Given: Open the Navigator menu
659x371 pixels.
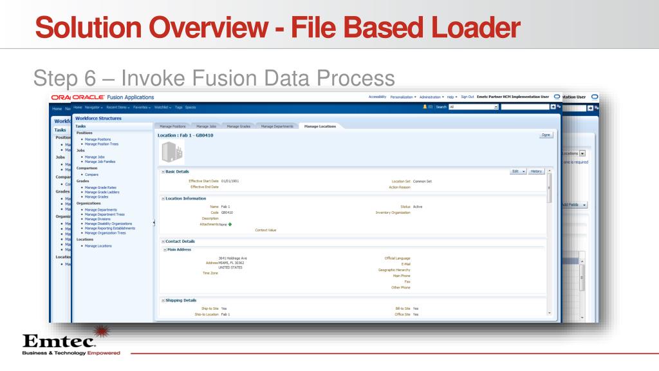Looking at the screenshot, I should click(93, 108).
